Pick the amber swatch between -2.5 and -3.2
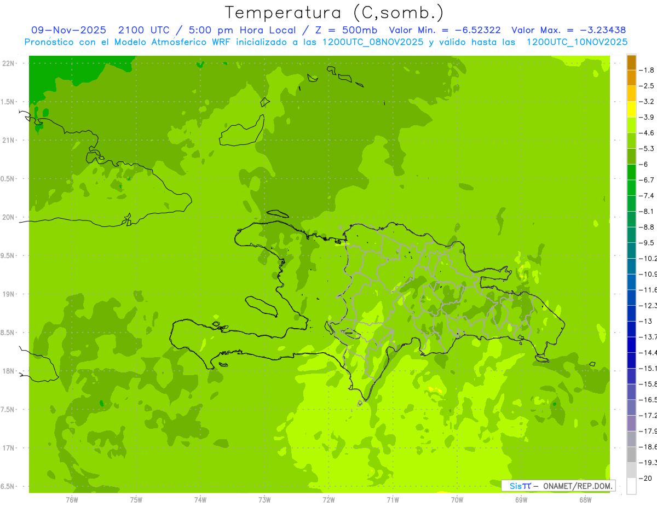This screenshot has height=507, width=657. (x=631, y=94)
